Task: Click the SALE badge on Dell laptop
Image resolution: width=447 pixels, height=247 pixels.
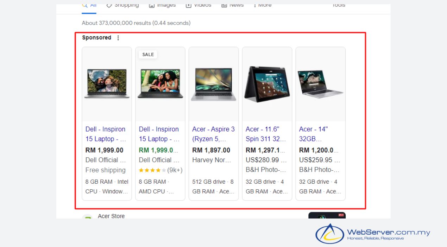Action: coord(148,55)
